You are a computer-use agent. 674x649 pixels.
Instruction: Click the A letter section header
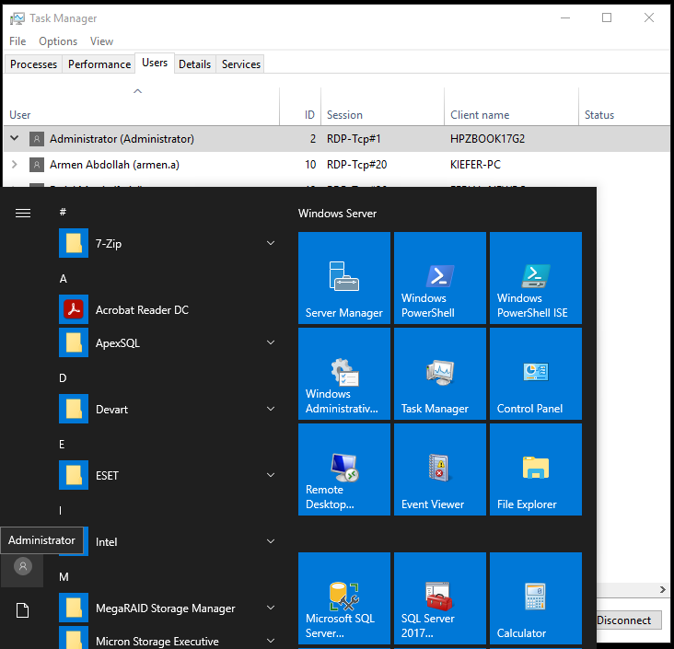[64, 279]
